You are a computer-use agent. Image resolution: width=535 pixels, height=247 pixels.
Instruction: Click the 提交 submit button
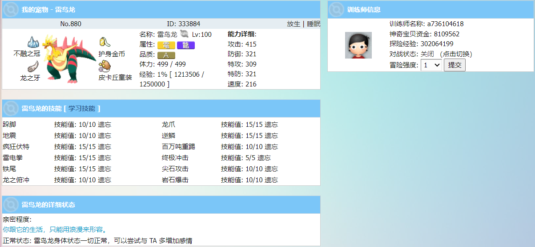pos(455,65)
